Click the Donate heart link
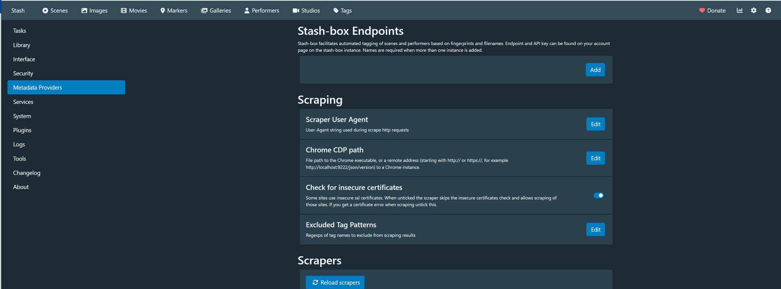The image size is (781, 289). click(x=712, y=11)
